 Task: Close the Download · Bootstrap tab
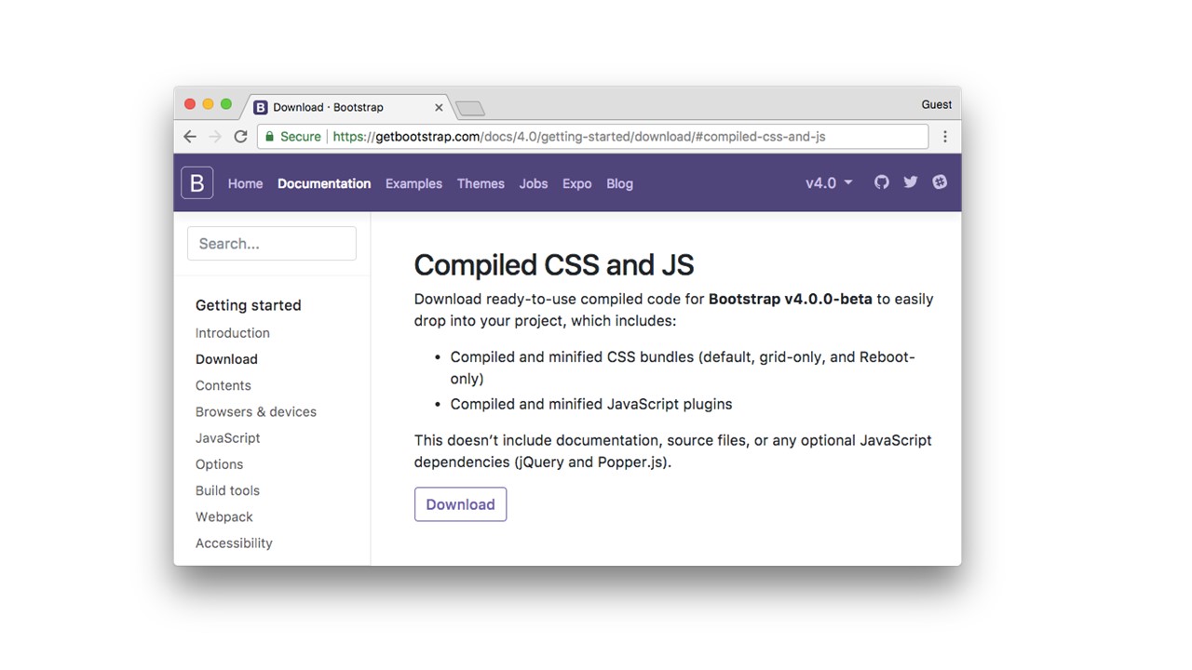point(439,107)
